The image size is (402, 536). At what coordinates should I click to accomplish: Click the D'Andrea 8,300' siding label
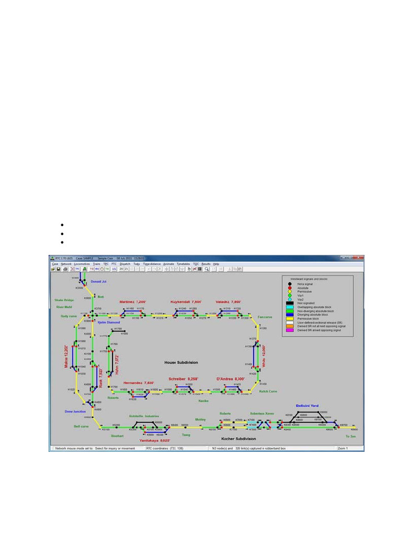[x=230, y=379]
